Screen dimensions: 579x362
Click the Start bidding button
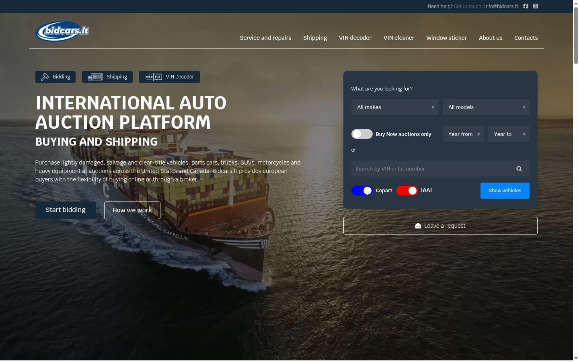pyautogui.click(x=66, y=210)
